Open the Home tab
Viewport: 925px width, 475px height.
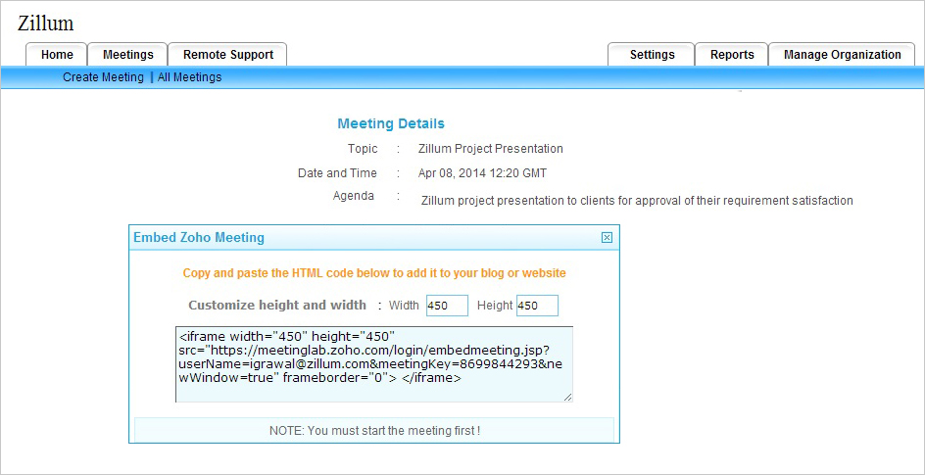(57, 55)
